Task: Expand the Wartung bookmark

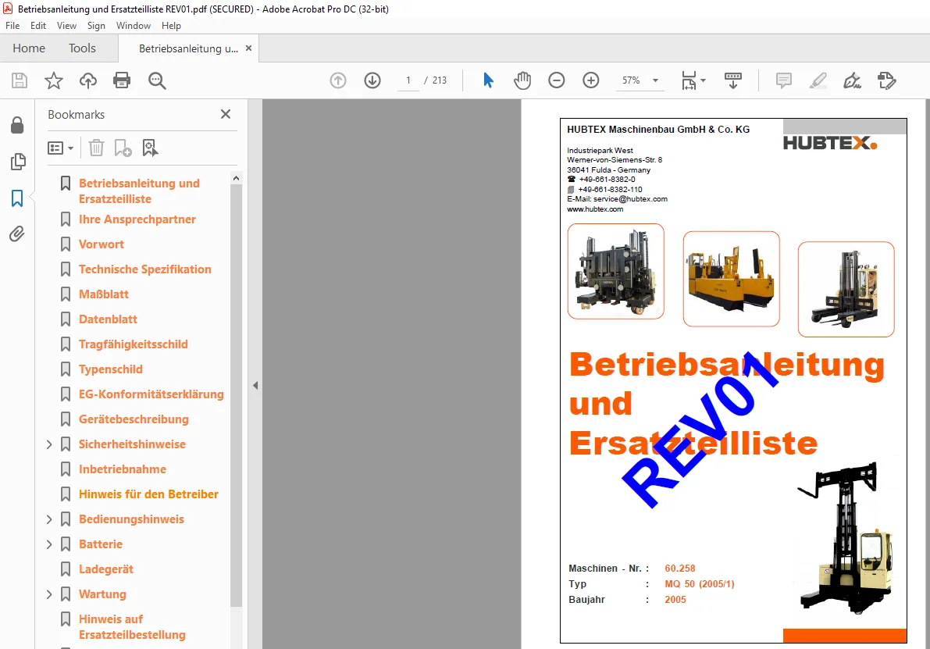Action: click(49, 594)
